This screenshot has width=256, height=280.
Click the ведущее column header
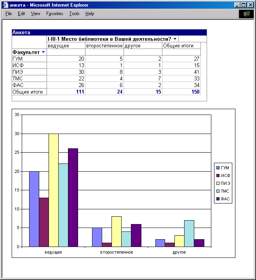point(66,45)
